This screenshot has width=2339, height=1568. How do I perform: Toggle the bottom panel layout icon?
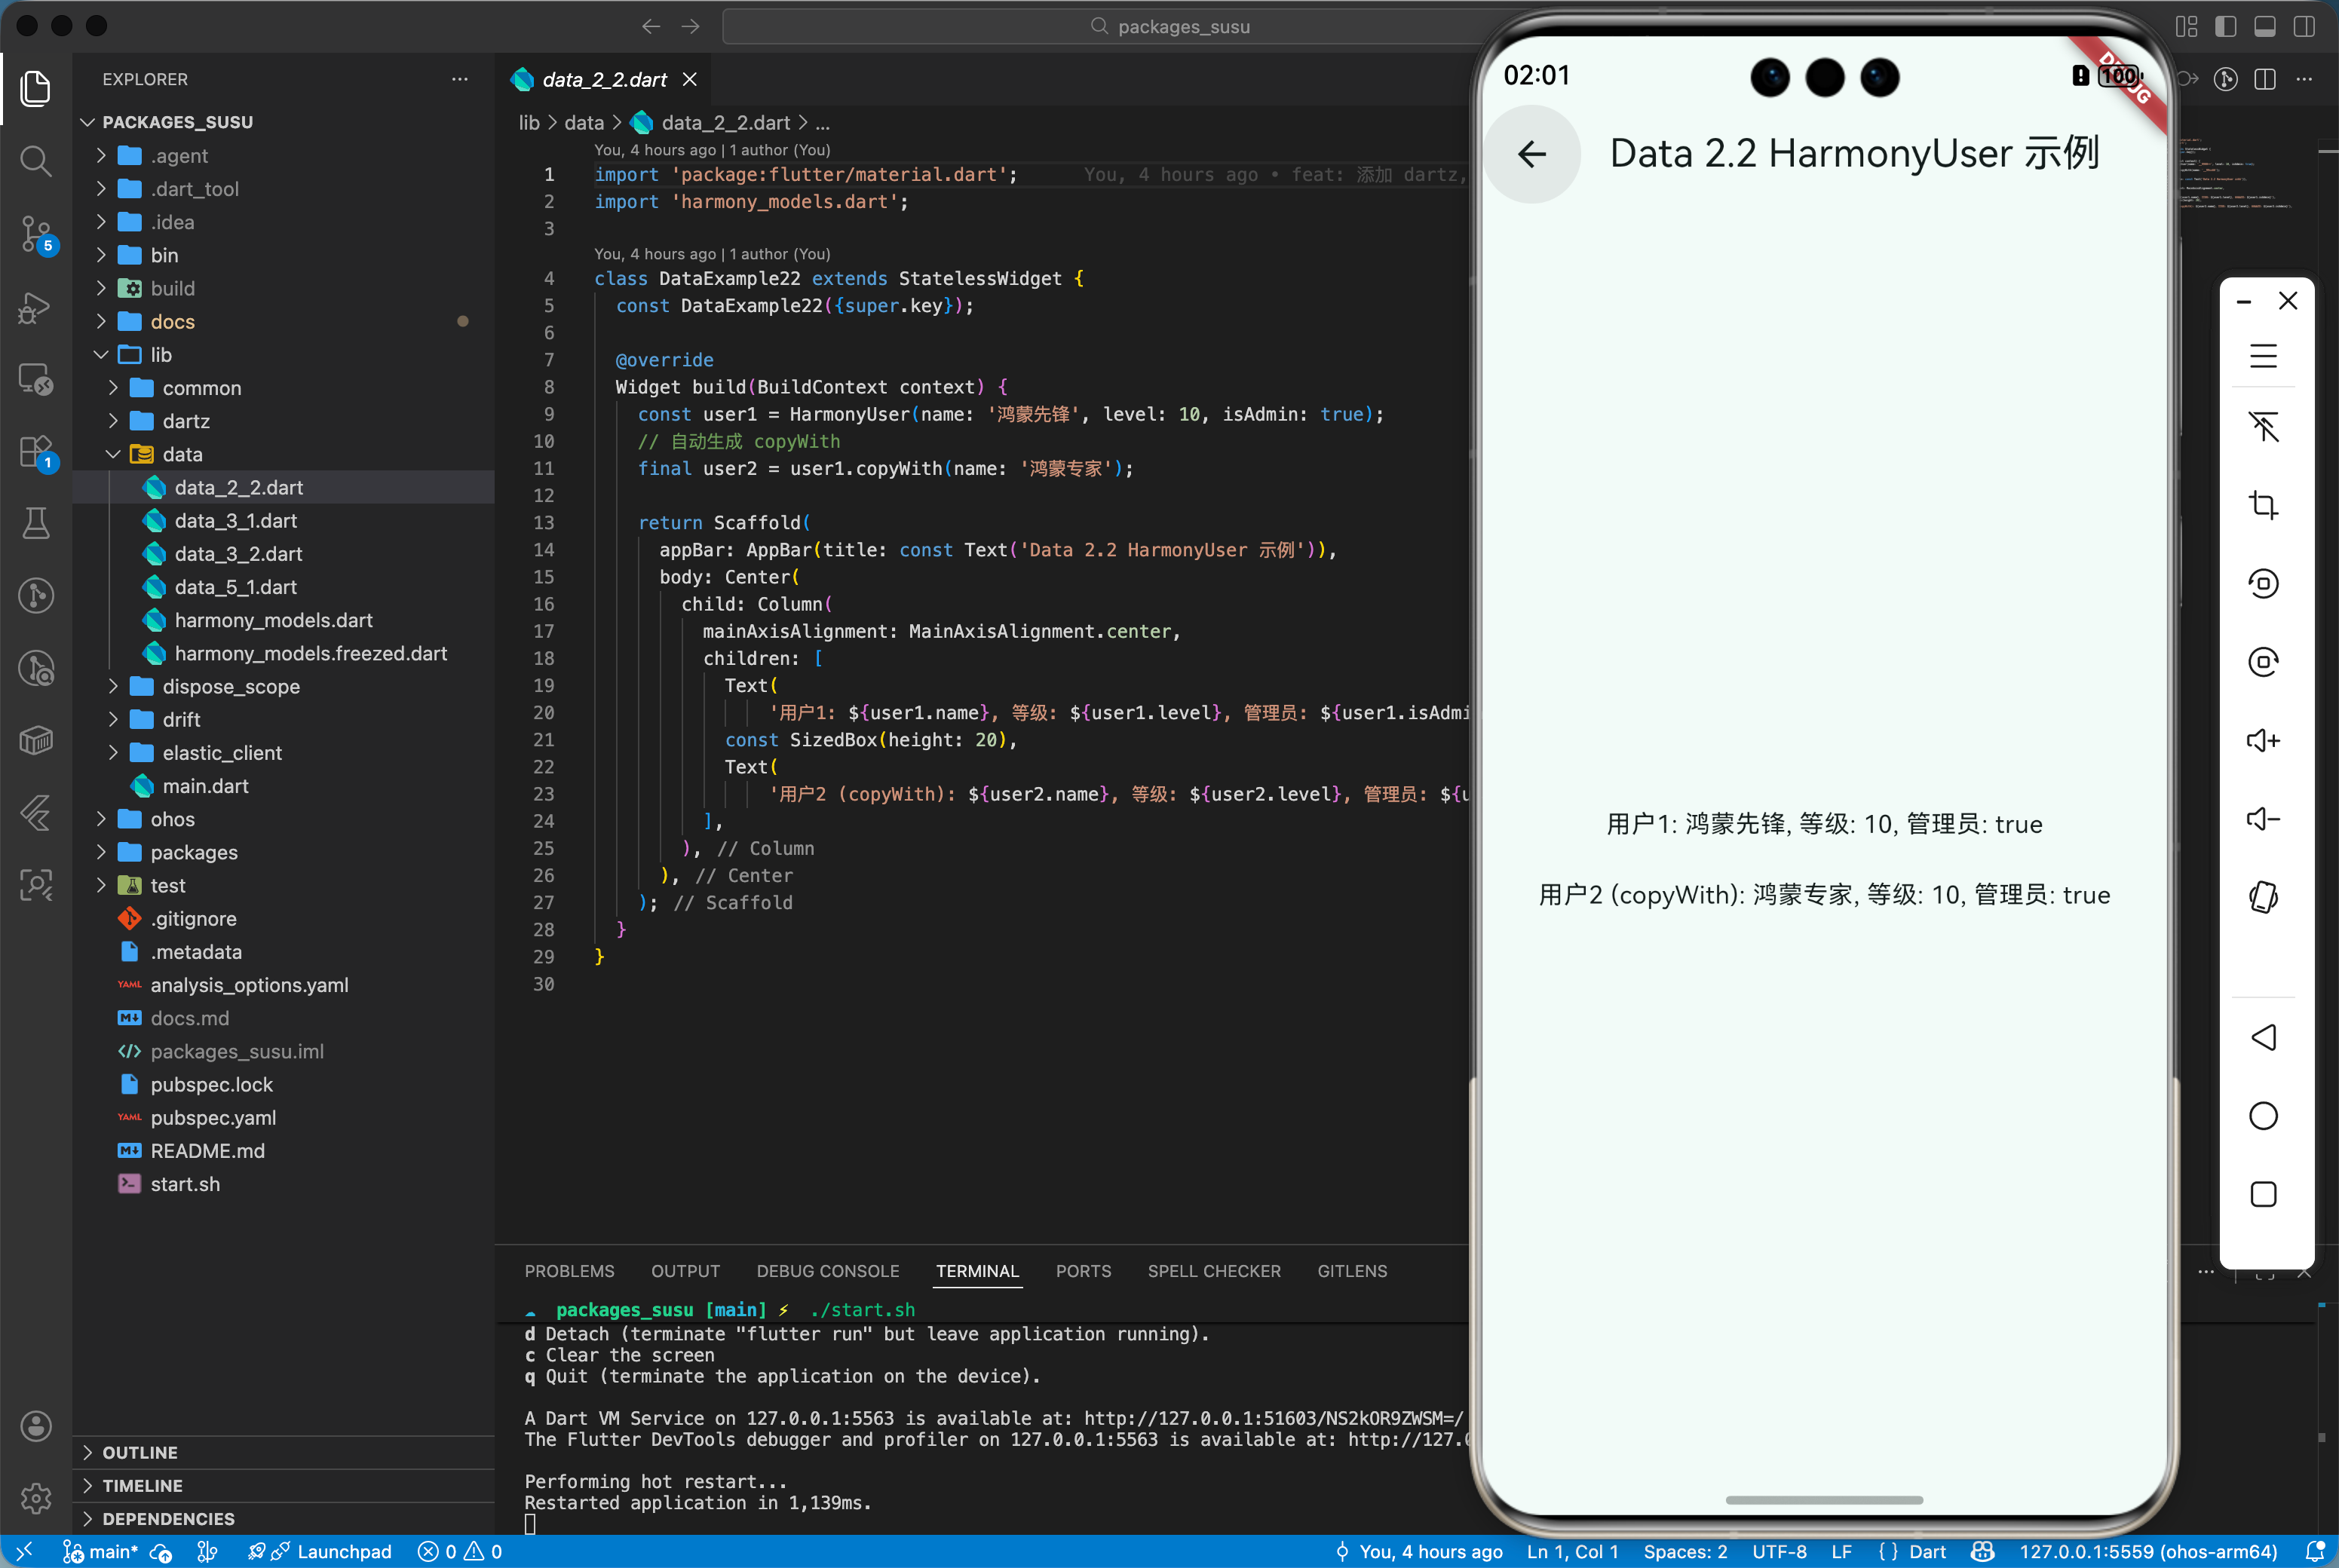tap(2265, 27)
